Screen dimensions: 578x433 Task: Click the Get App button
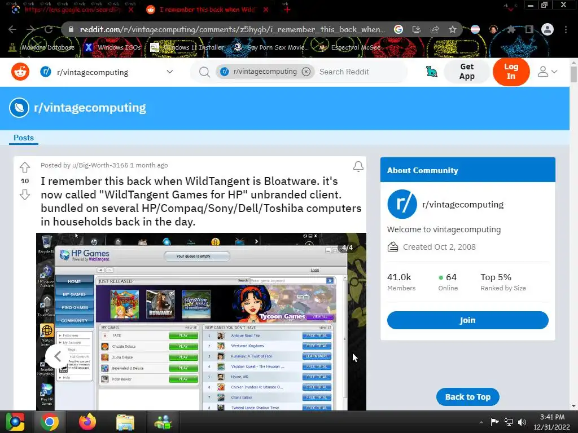coord(467,72)
